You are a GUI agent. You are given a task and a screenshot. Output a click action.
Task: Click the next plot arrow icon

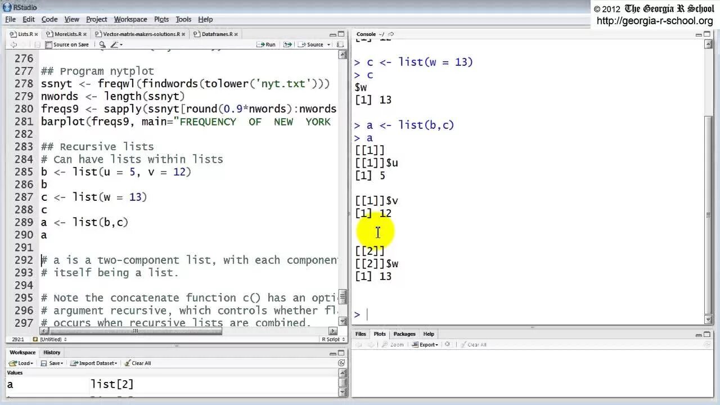[371, 344]
